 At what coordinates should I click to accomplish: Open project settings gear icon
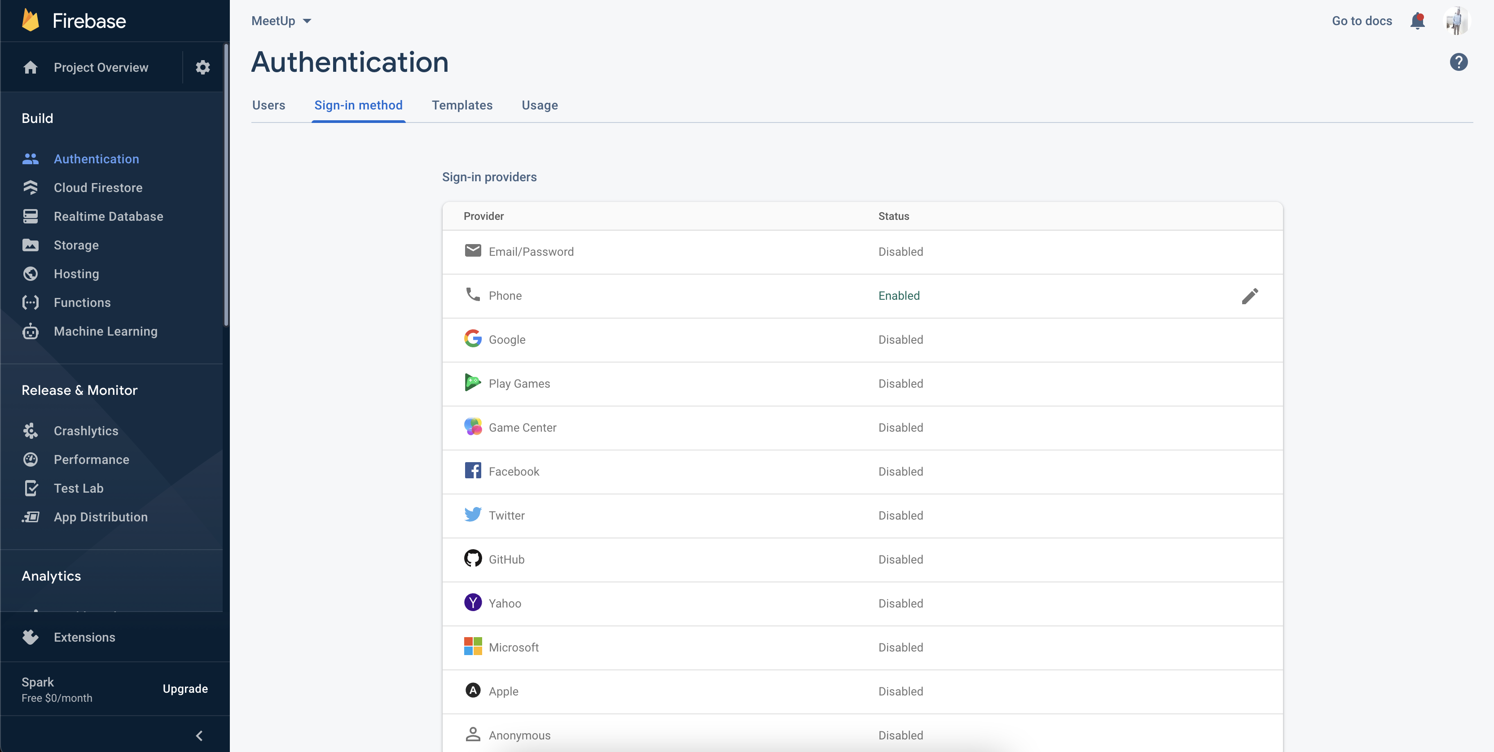coord(202,67)
